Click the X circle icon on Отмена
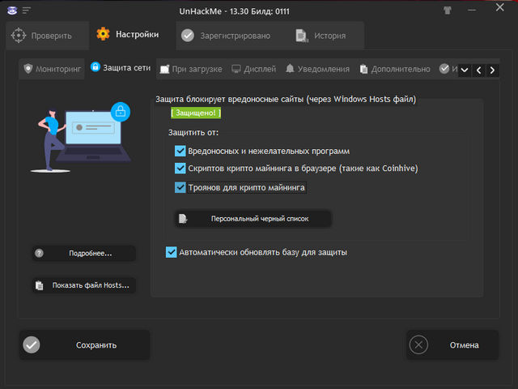Screen dimensions: 518x389 [x=418, y=344]
